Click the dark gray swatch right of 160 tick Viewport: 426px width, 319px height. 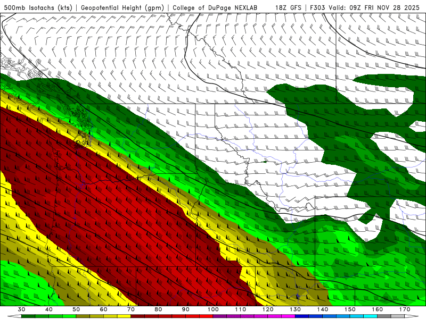pos(384,316)
